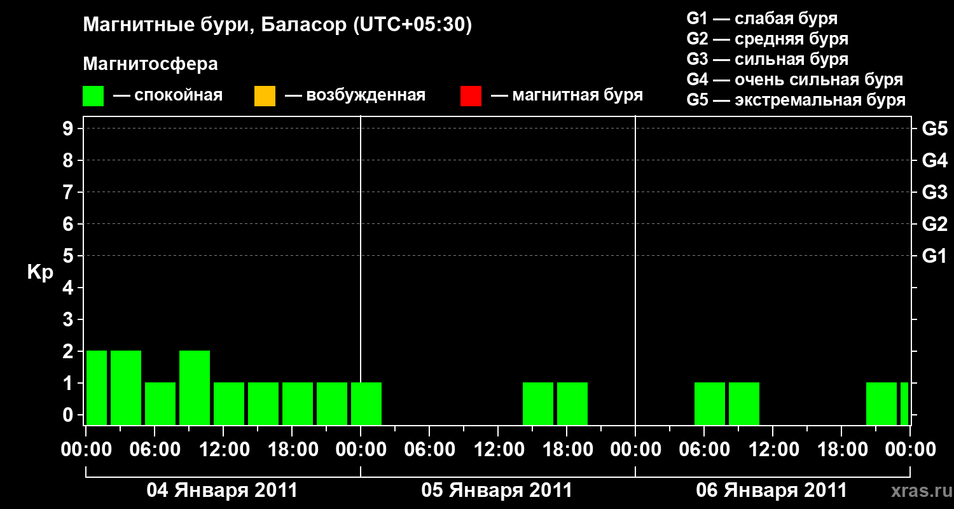Click the '— возбужденная' legend label
Screen dimensions: 954x509
point(355,95)
